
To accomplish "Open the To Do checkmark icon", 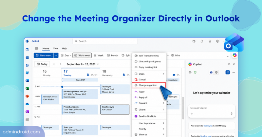I will (x=27, y=73).
